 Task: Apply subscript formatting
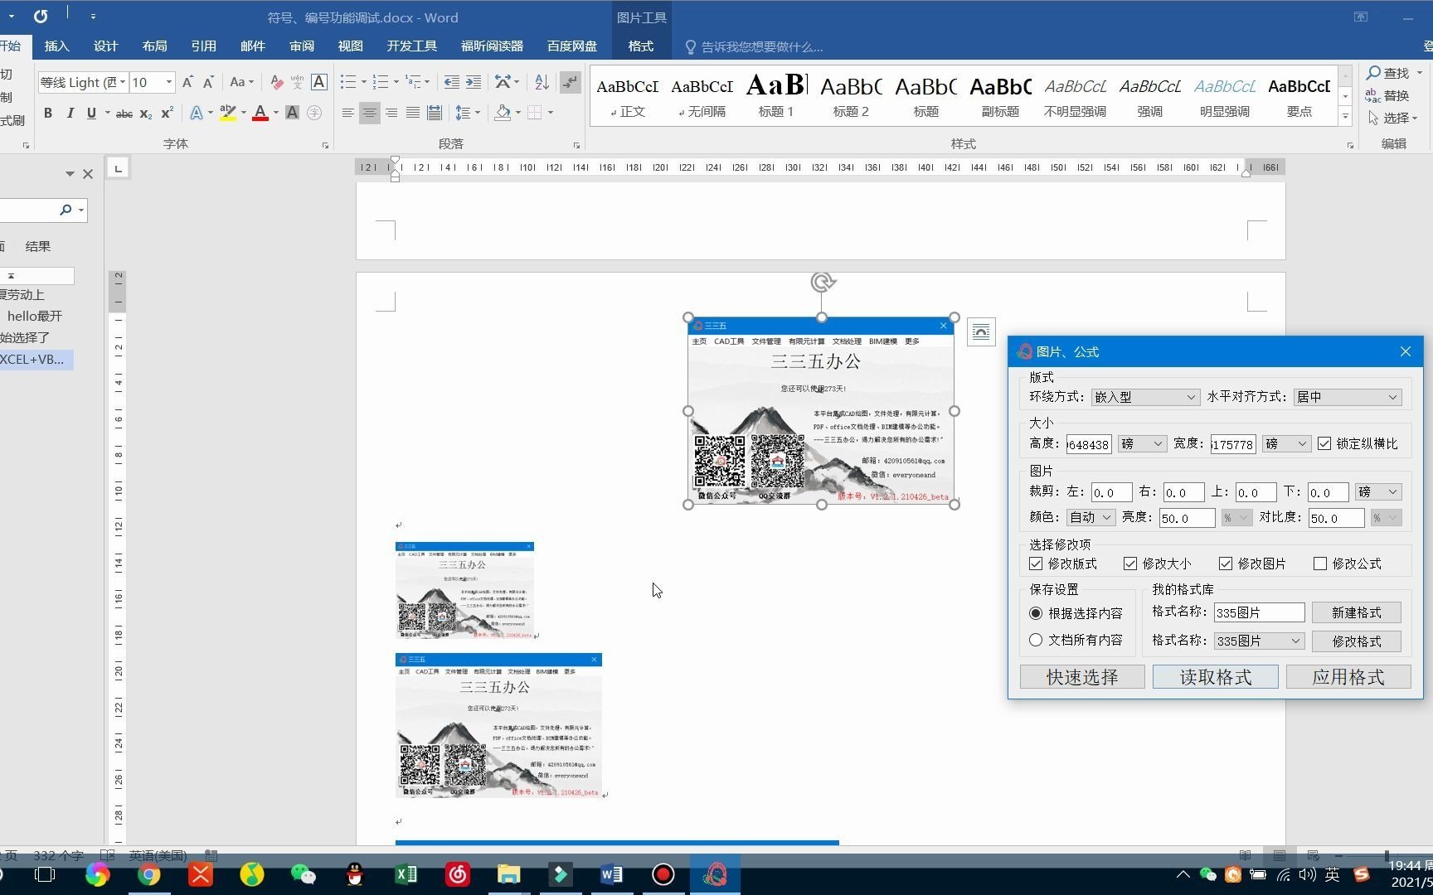146,113
